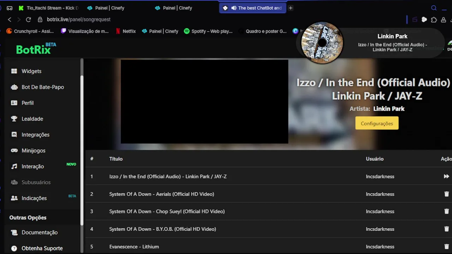
Task: Click row number 1 in the queue
Action: pos(91,176)
